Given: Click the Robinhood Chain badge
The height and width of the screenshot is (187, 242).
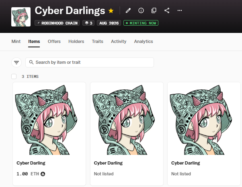Looking at the screenshot, I should pos(57,23).
